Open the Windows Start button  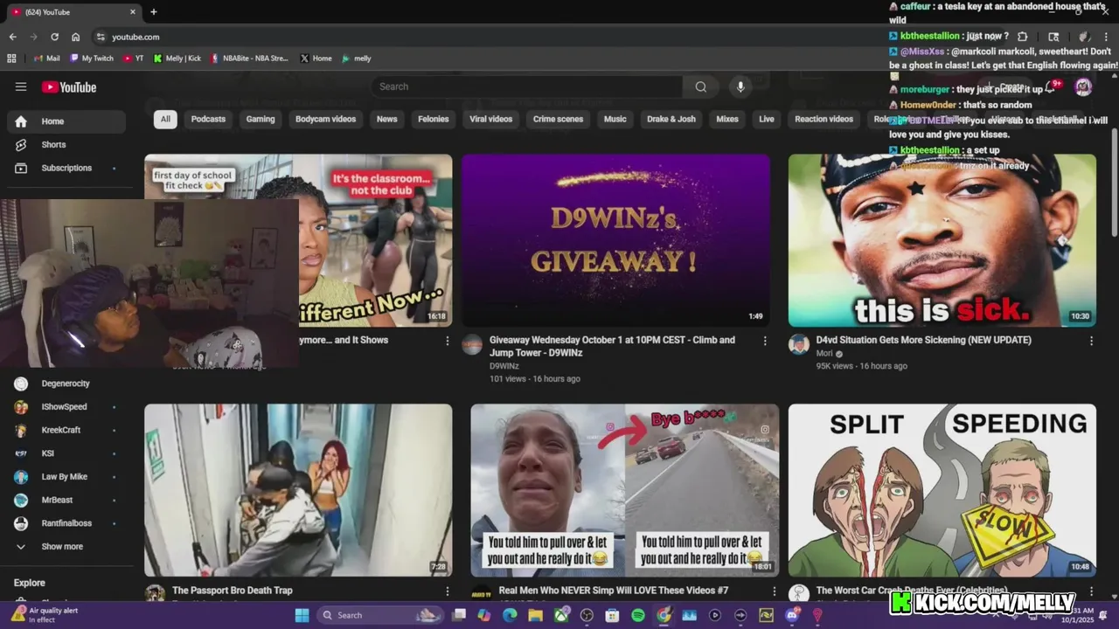(x=302, y=615)
